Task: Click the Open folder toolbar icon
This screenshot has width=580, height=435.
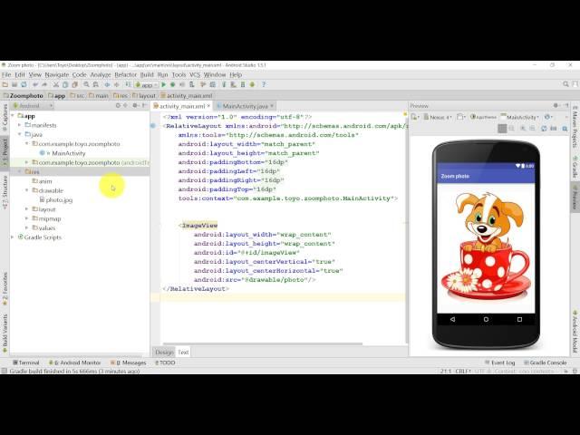Action: 5,84
